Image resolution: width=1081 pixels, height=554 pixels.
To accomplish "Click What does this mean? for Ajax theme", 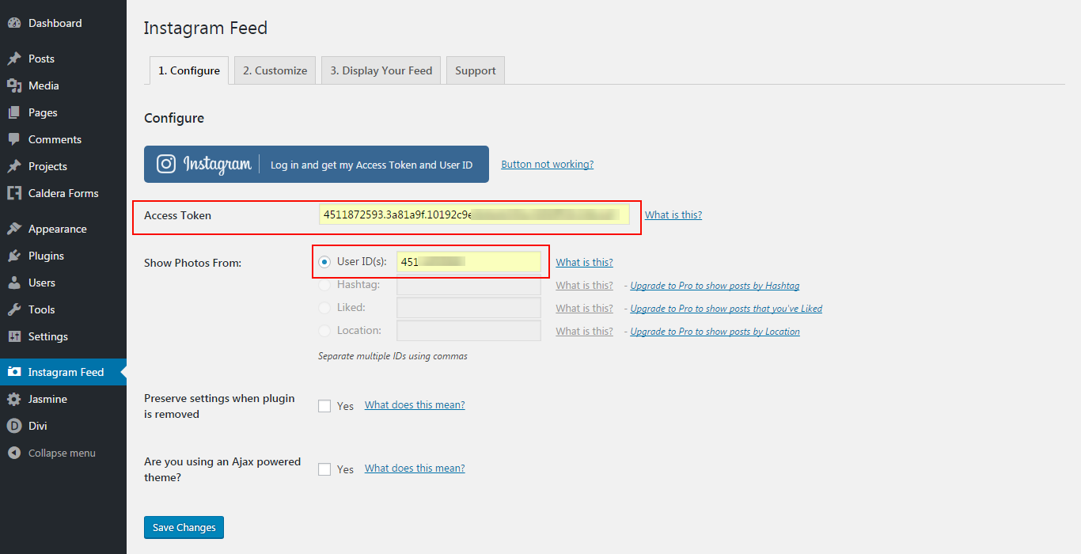I will (x=415, y=469).
